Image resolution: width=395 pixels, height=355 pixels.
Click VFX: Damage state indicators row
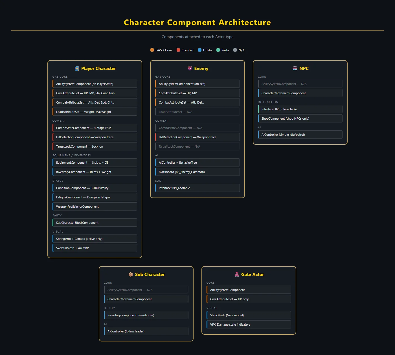click(x=249, y=325)
